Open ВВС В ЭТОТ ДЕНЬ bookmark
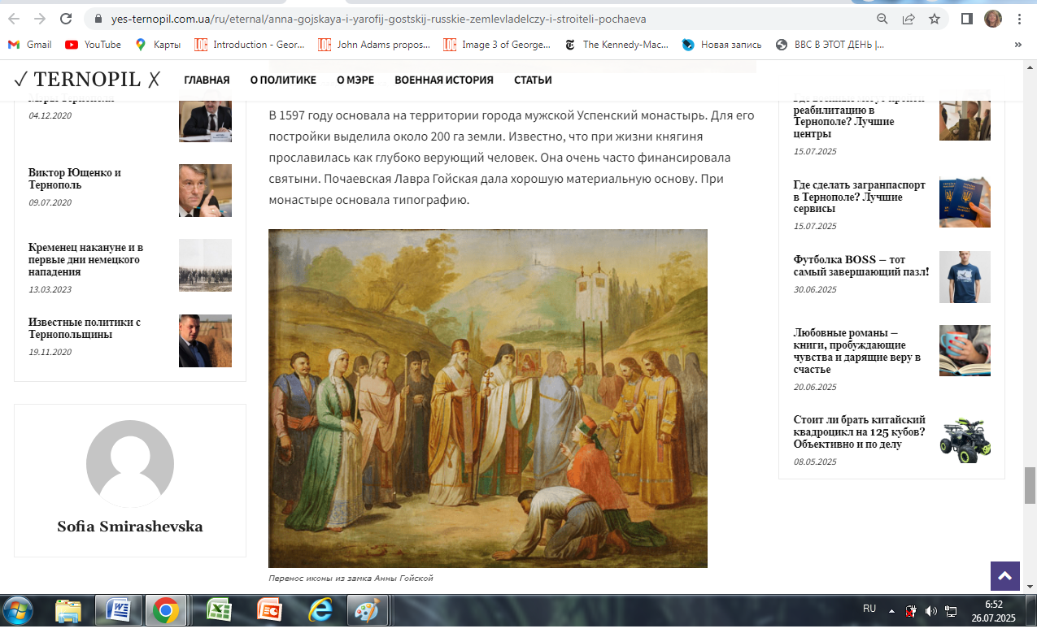Screen dimensions: 1037x633 click(x=830, y=45)
